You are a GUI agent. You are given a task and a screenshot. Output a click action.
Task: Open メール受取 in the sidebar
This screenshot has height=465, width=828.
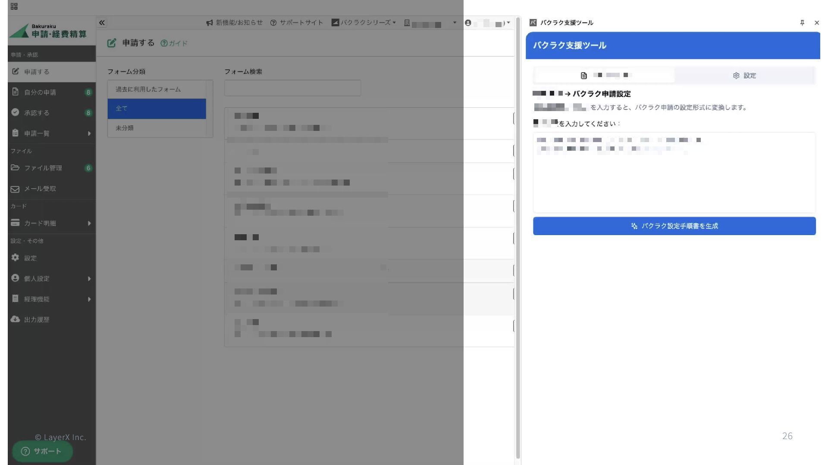click(x=52, y=189)
